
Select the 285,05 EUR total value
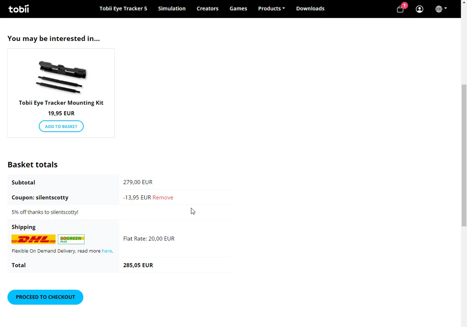tap(138, 265)
